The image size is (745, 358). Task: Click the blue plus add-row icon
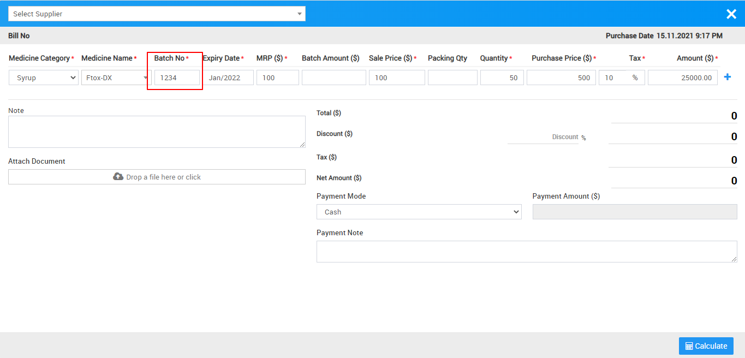click(x=727, y=77)
